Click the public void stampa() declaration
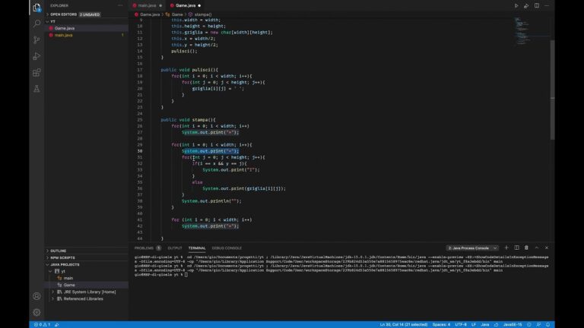This screenshot has width=584, height=328. click(188, 120)
